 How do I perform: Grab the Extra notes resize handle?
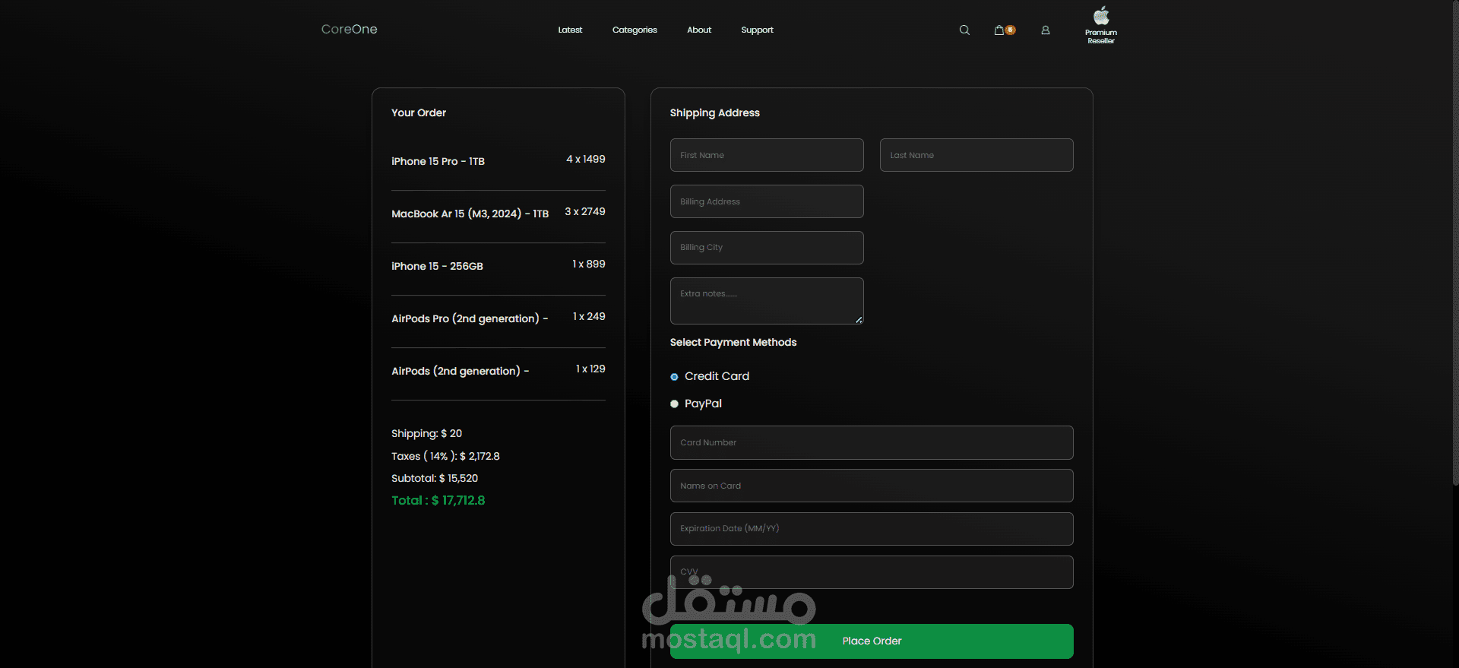click(x=859, y=320)
